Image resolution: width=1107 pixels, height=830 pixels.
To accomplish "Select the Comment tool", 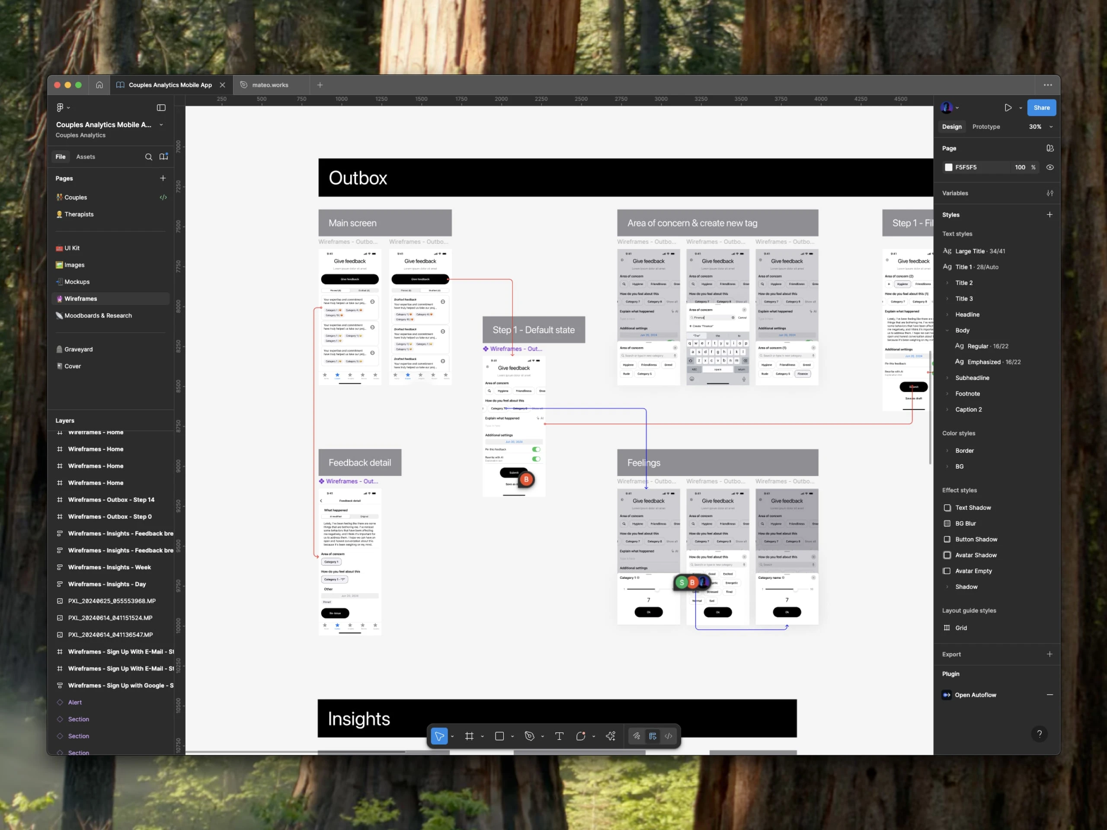I will [580, 736].
